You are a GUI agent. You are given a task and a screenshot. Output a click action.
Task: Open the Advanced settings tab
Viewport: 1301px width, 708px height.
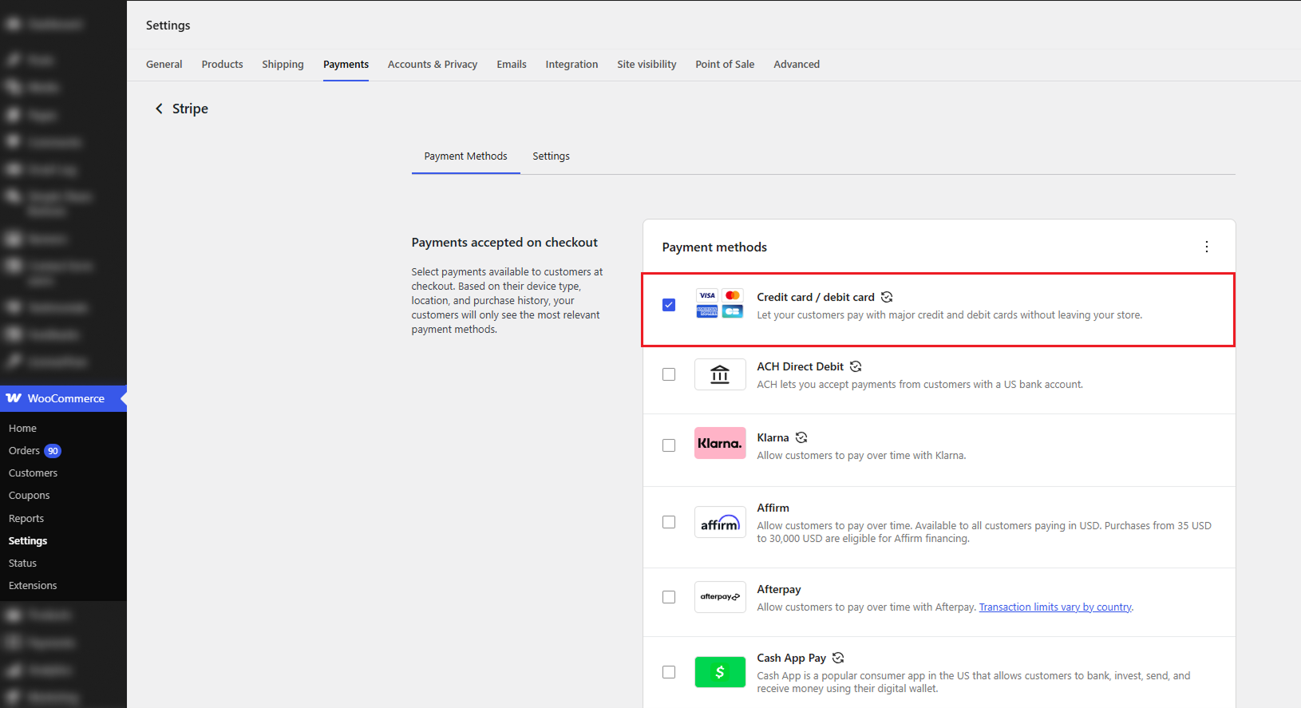(x=797, y=65)
